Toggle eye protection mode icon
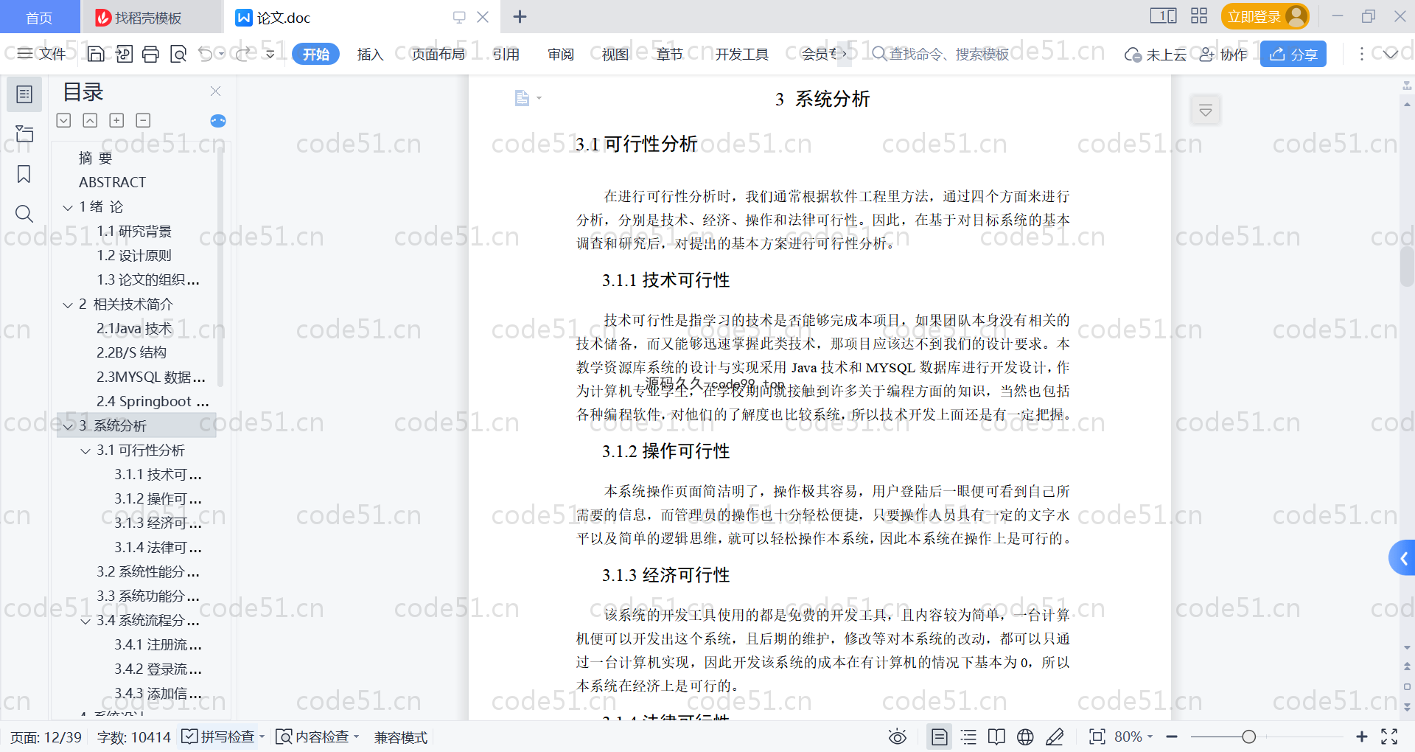The height and width of the screenshot is (752, 1415). tap(897, 737)
